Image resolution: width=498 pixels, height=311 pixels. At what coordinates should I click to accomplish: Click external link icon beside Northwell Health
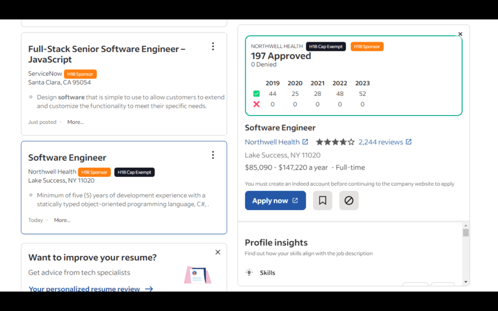click(x=305, y=142)
